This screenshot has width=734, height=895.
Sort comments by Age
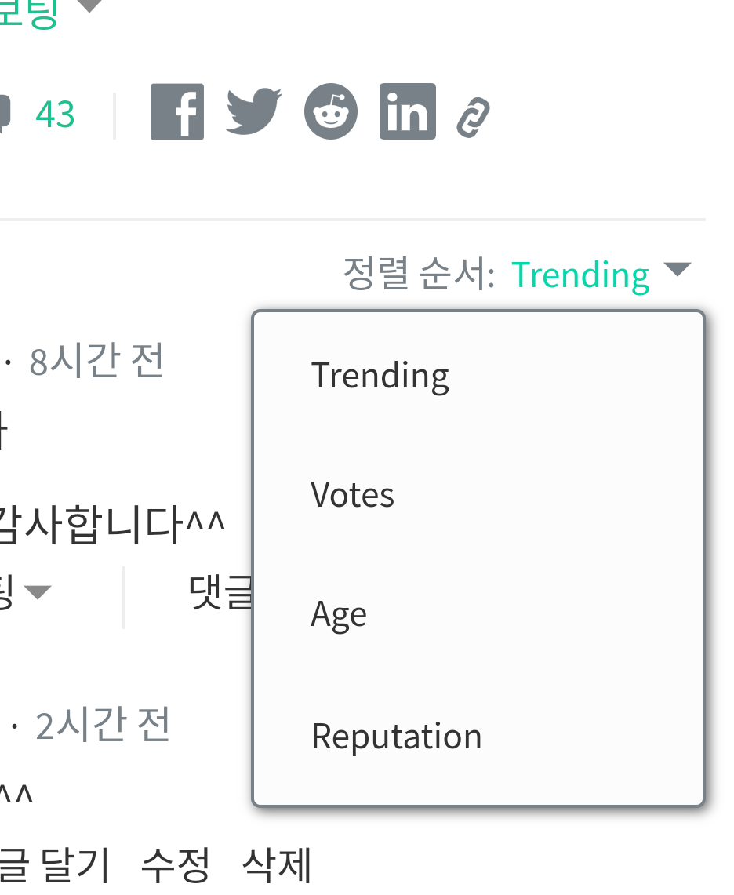(x=339, y=615)
